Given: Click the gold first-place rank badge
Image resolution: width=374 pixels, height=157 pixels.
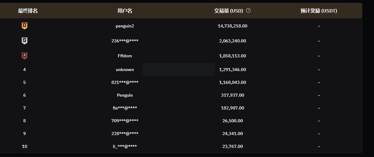Looking at the screenshot, I should coord(24,26).
